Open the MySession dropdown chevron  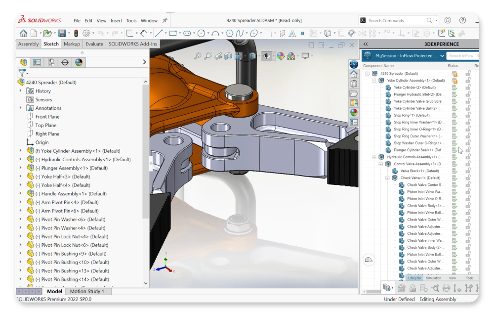442,56
